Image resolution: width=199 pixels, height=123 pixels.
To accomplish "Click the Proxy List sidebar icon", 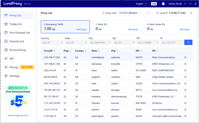I will [x=6, y=15].
